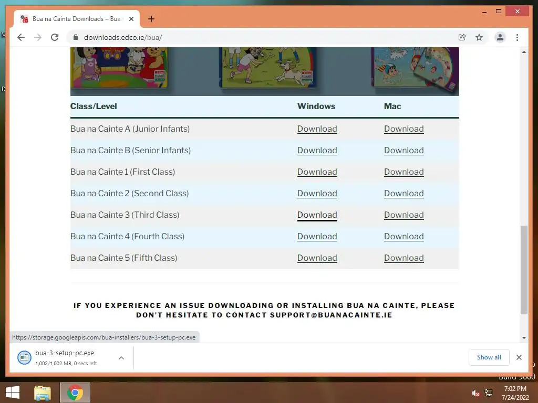Click the browser forward arrow

click(38, 37)
